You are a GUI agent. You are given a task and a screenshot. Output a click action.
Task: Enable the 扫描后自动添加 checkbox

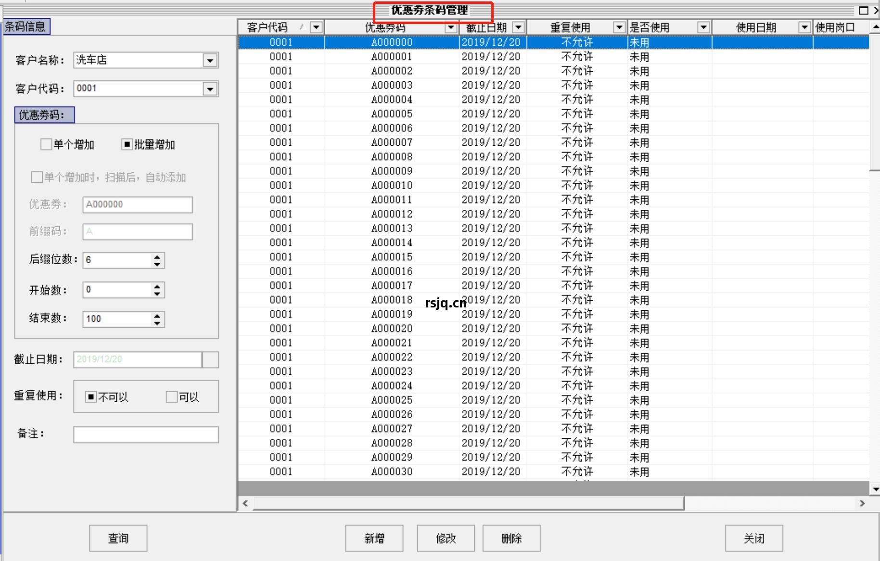(36, 177)
